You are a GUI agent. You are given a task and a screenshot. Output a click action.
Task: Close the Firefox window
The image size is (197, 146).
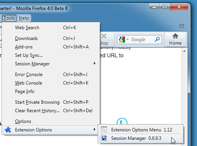pyautogui.click(x=179, y=7)
